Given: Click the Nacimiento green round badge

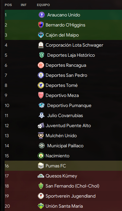Looking at the screenshot, I should (41, 156).
